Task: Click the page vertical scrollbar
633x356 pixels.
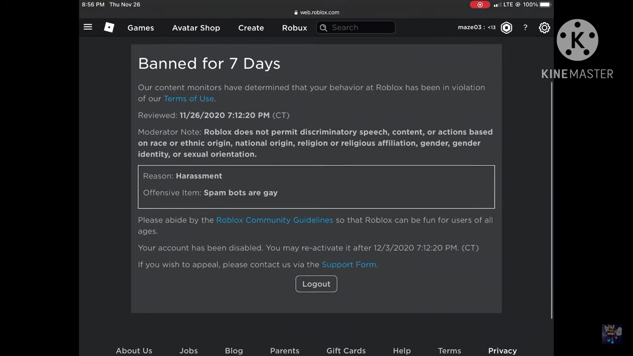Action: pos(552,200)
